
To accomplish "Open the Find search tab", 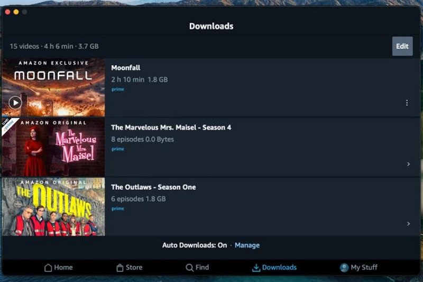I will click(x=197, y=267).
